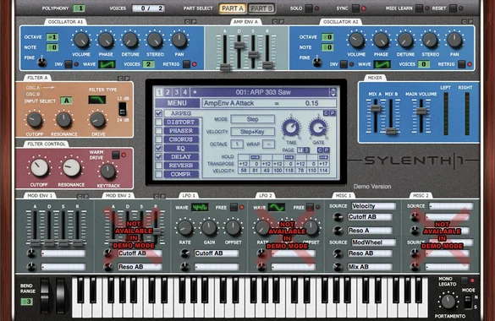Switch to display page 3
Viewport: 495px width, 321px height.
click(177, 92)
